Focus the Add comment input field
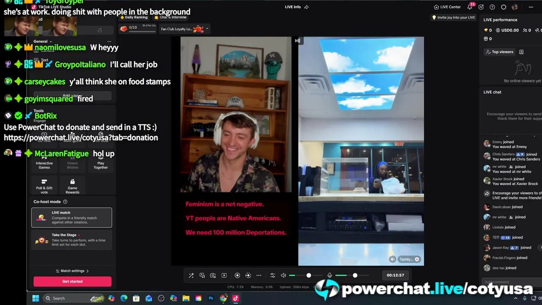 (x=511, y=282)
